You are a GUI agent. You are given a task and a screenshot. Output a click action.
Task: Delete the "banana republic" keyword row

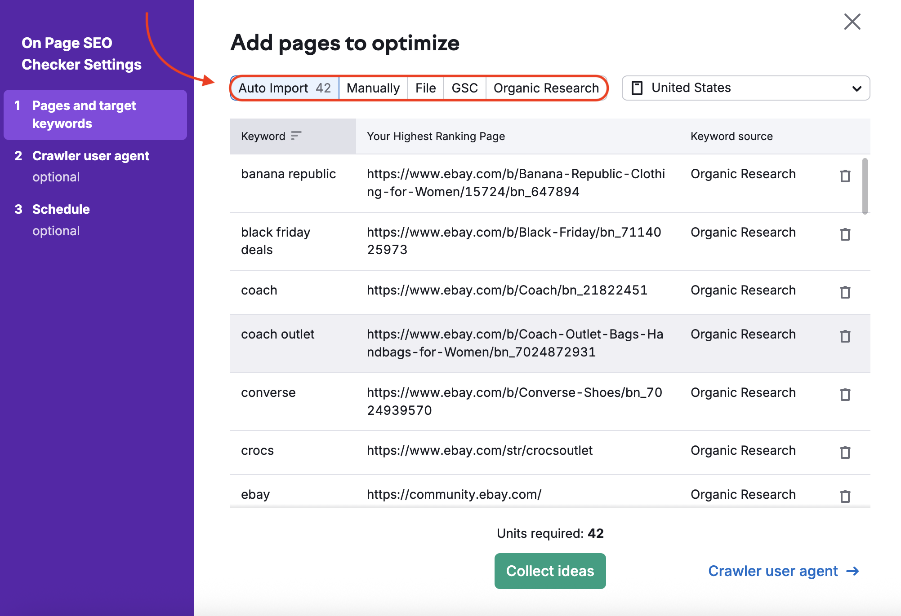pyautogui.click(x=846, y=176)
